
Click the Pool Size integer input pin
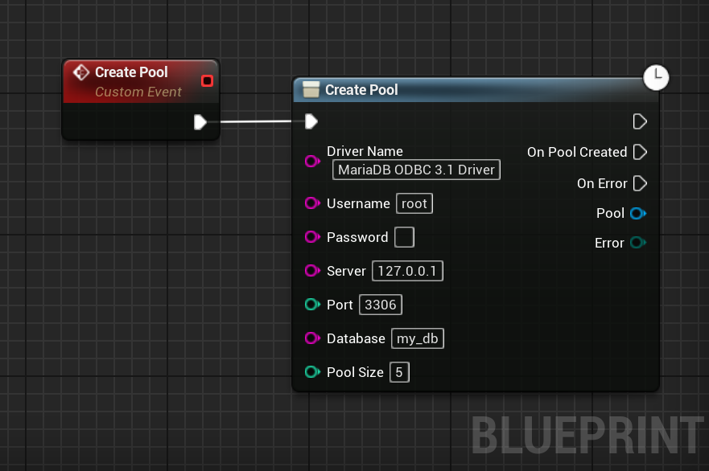click(x=312, y=372)
